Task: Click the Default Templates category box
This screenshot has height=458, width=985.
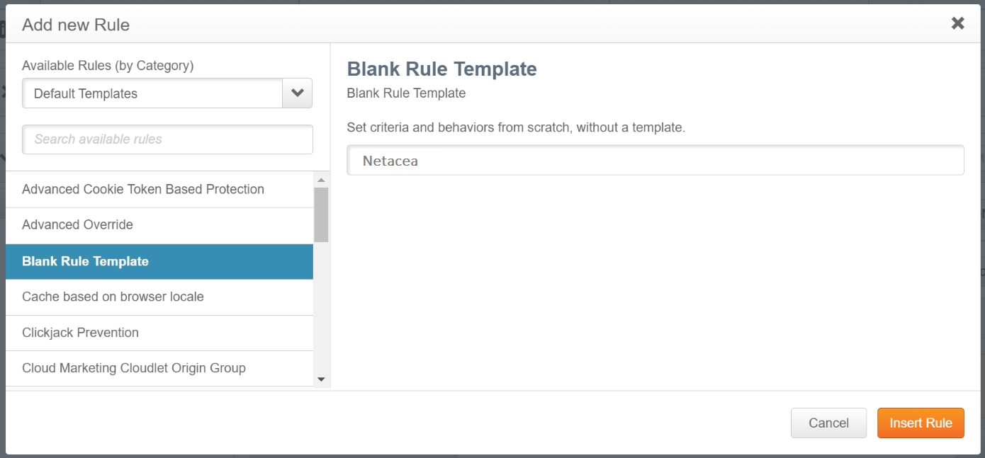Action: click(x=152, y=93)
